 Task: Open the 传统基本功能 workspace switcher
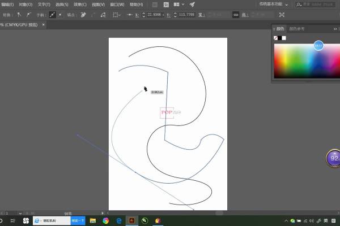274,5
